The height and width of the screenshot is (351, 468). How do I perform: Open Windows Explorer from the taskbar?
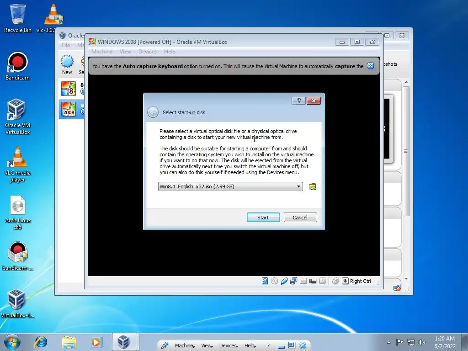[69, 342]
